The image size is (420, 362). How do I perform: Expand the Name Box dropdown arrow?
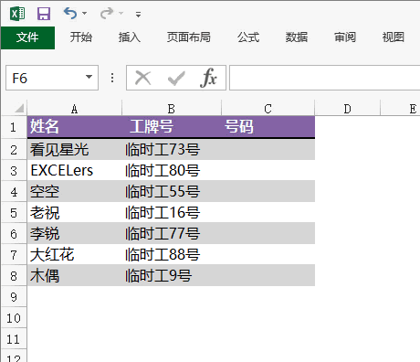[x=89, y=77]
